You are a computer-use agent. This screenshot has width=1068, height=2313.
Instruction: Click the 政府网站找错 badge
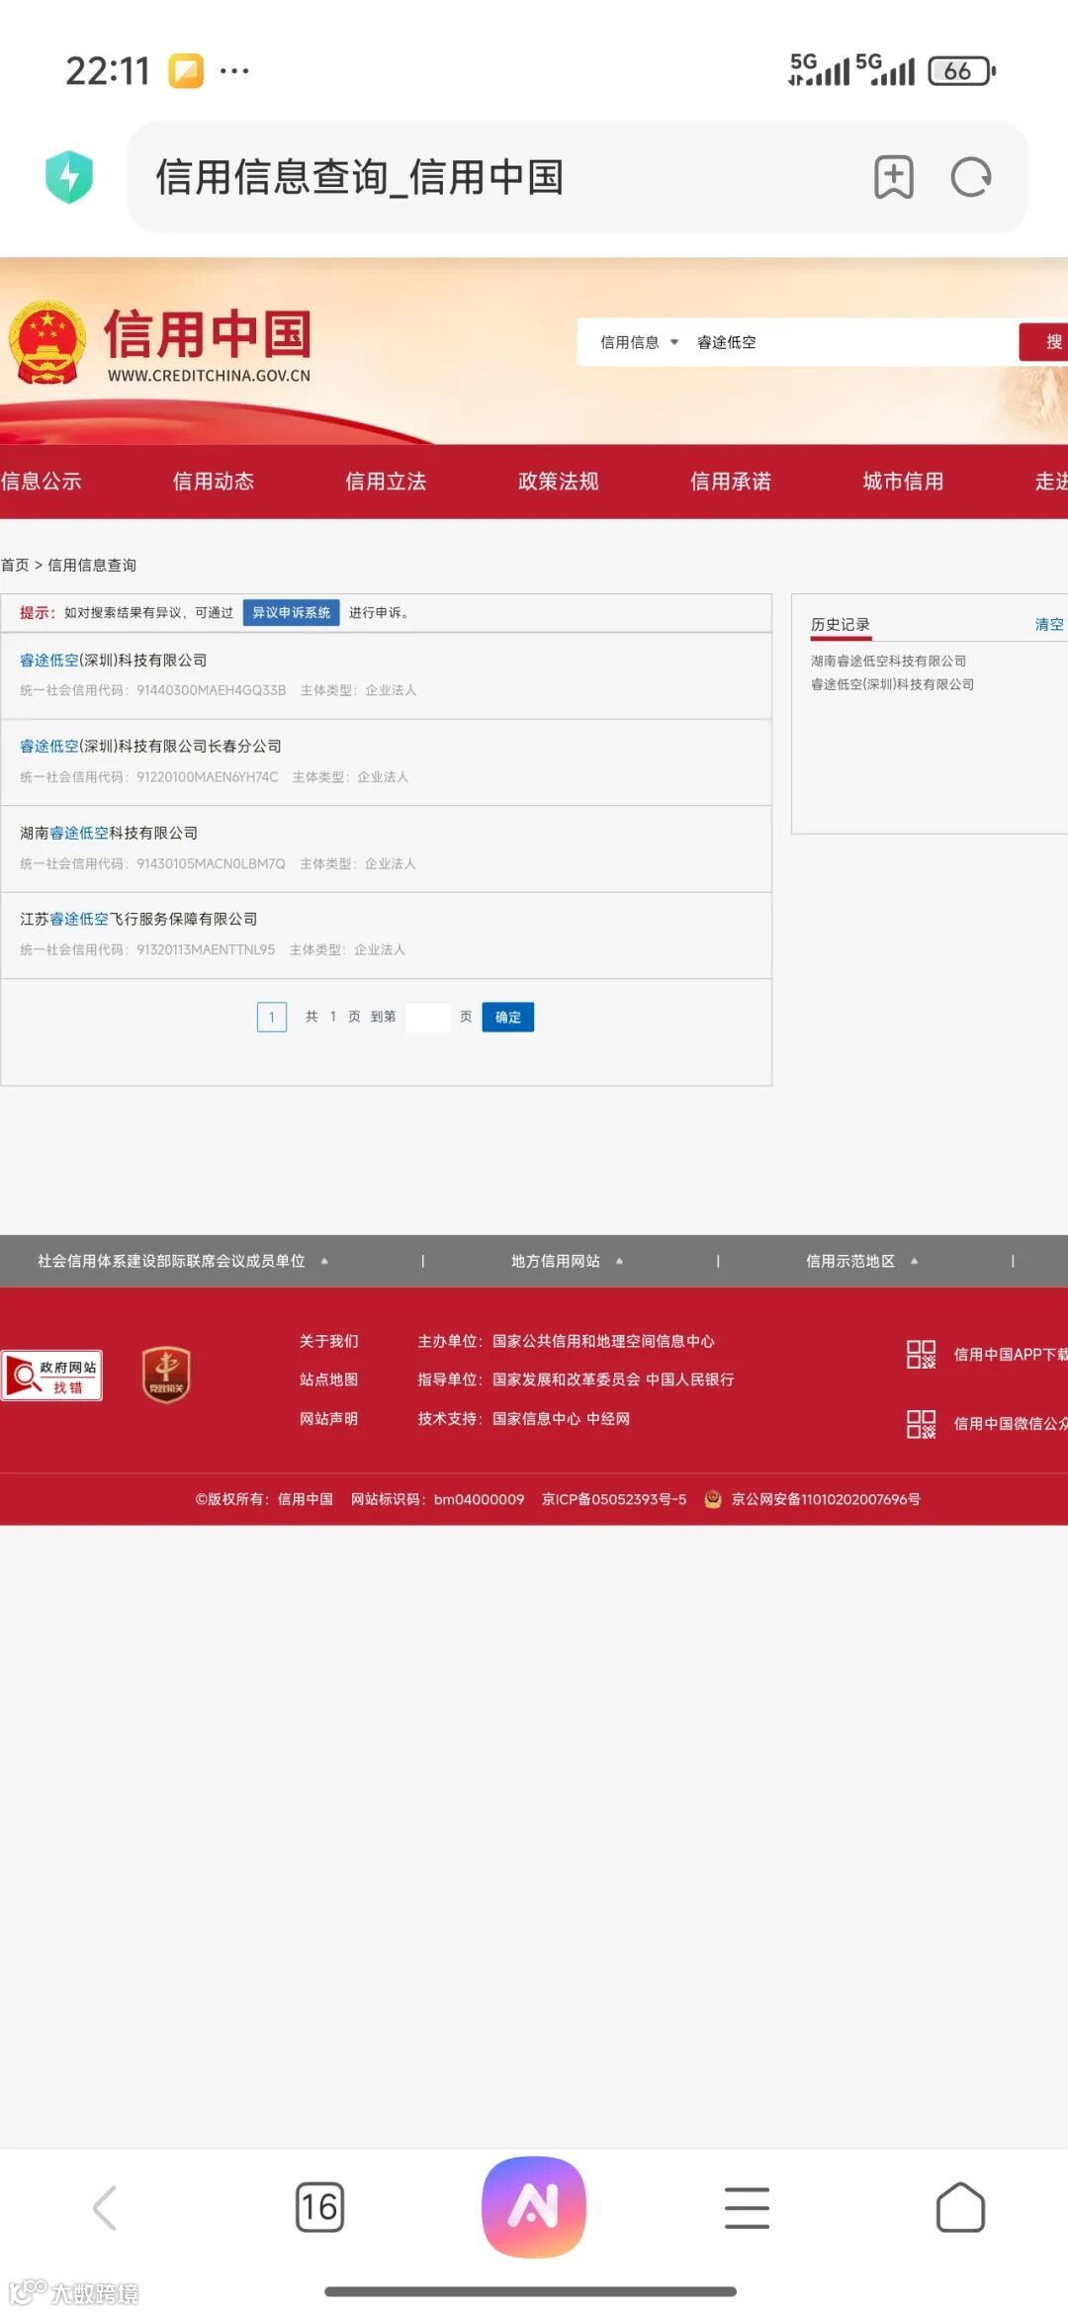[x=51, y=1375]
